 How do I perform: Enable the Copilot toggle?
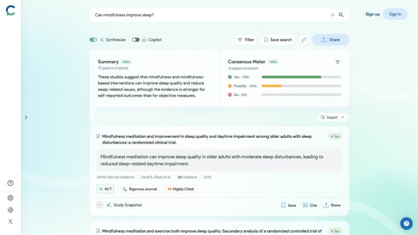point(136,40)
